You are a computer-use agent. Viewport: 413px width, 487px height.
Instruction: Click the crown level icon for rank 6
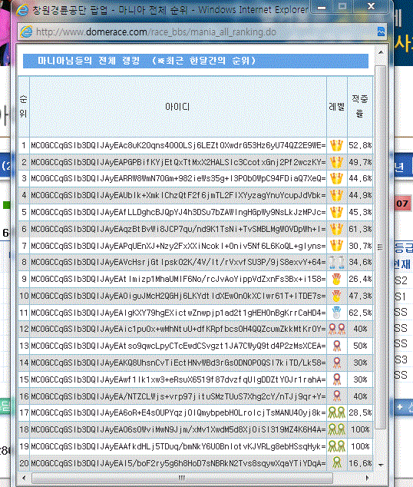tap(336, 229)
